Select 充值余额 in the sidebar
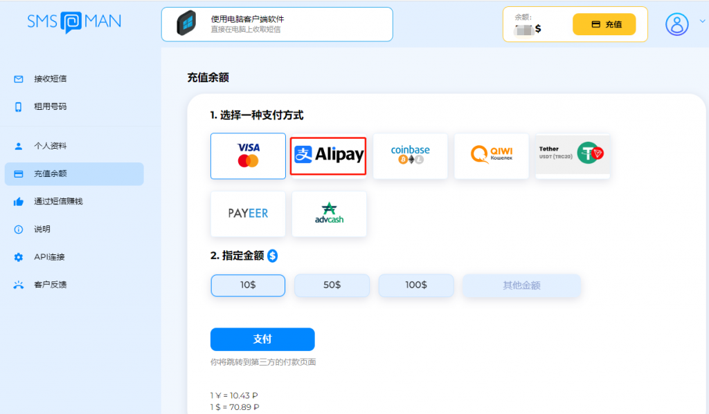 (x=74, y=173)
